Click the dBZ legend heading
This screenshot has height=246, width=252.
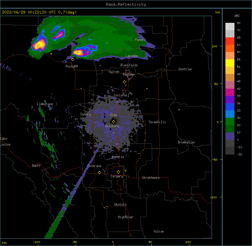coord(237,15)
